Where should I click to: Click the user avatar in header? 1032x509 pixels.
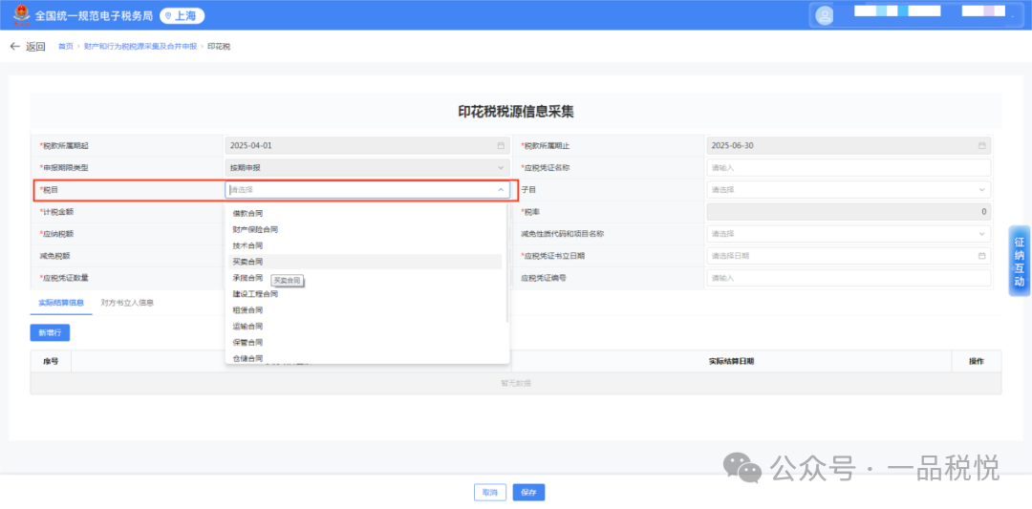[x=824, y=15]
